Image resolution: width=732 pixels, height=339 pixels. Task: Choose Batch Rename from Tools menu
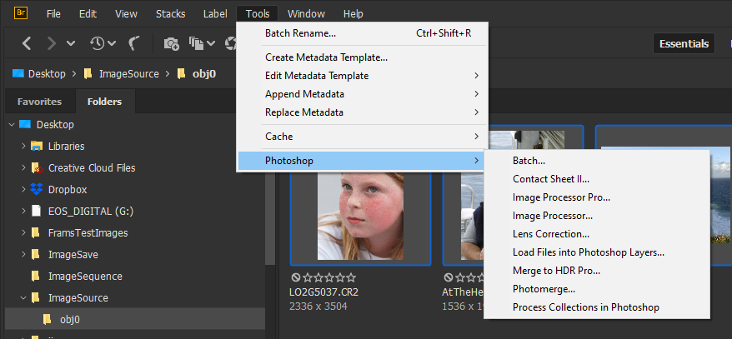coord(300,33)
